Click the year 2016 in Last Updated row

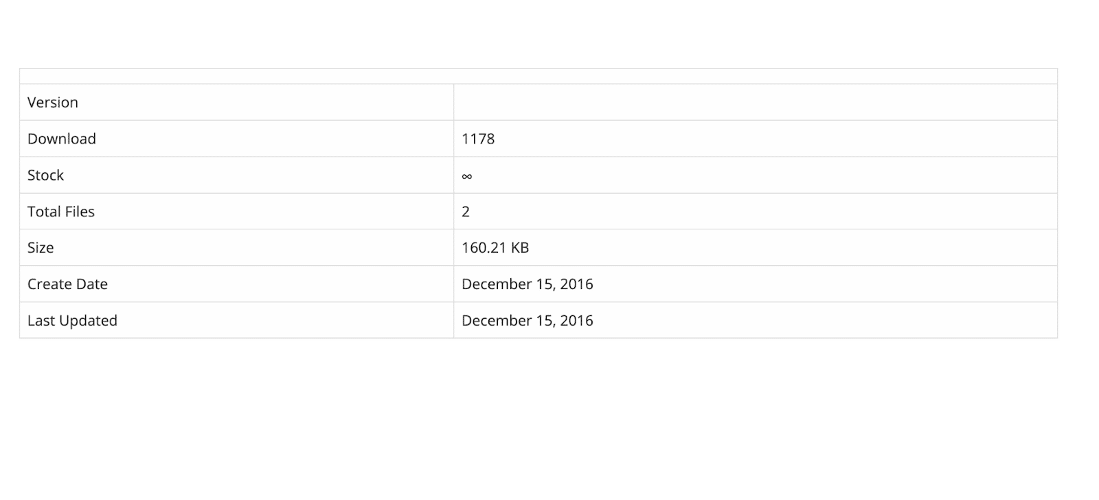(577, 321)
